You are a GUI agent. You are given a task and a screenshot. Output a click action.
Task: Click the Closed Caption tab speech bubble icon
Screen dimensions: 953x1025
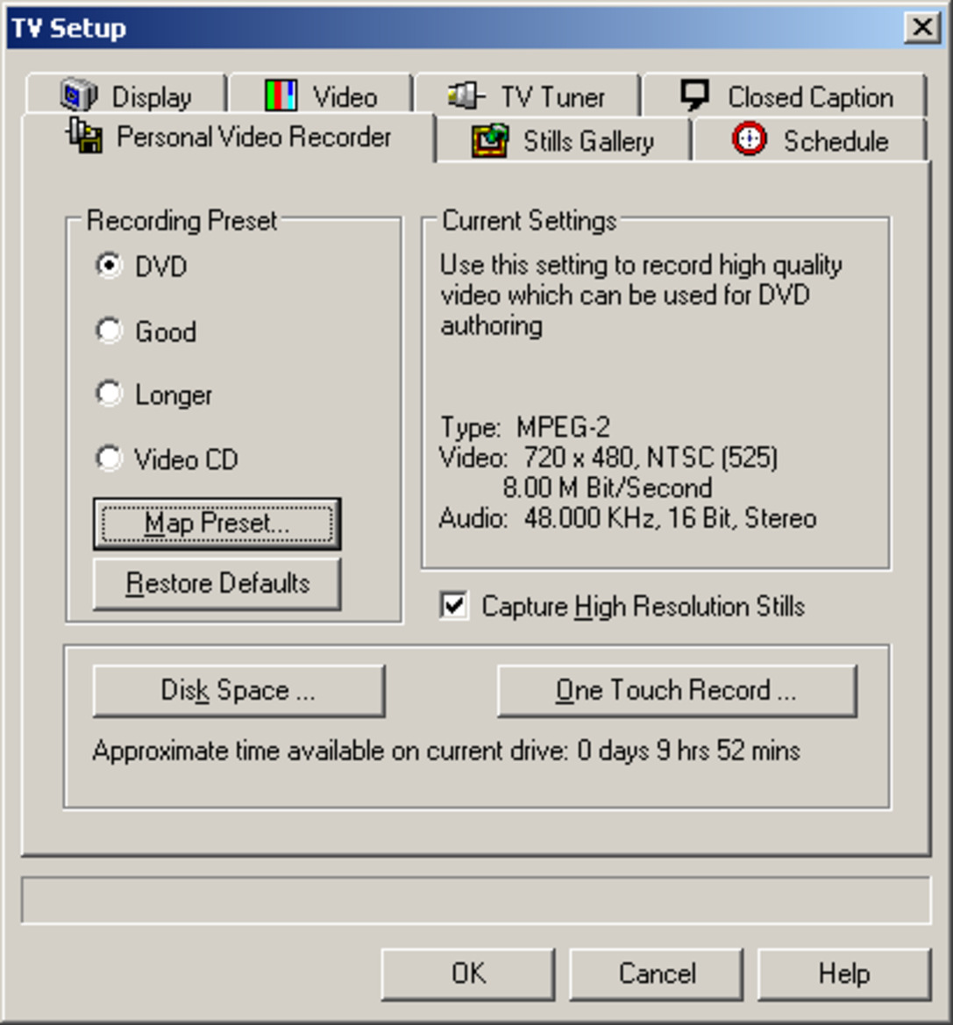click(x=694, y=96)
